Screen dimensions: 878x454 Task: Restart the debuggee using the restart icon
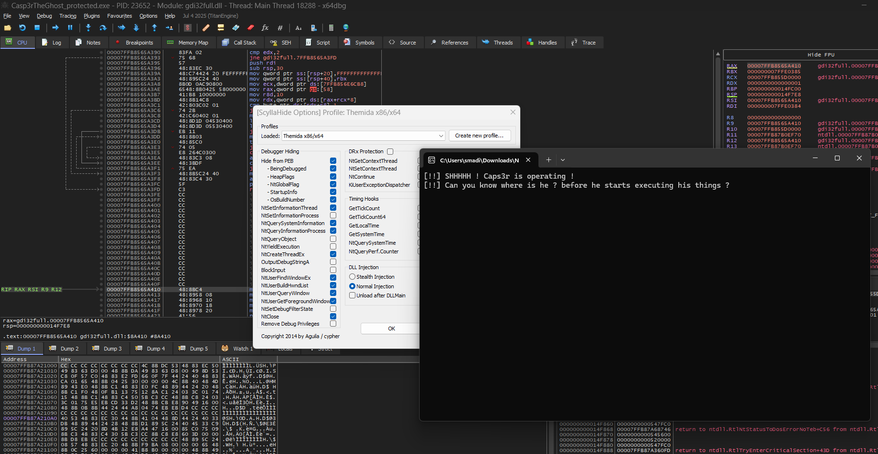23,28
